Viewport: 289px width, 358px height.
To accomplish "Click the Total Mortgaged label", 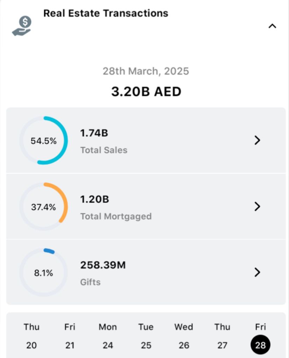I will click(x=116, y=216).
